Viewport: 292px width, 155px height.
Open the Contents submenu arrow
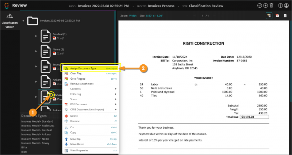point(116,89)
